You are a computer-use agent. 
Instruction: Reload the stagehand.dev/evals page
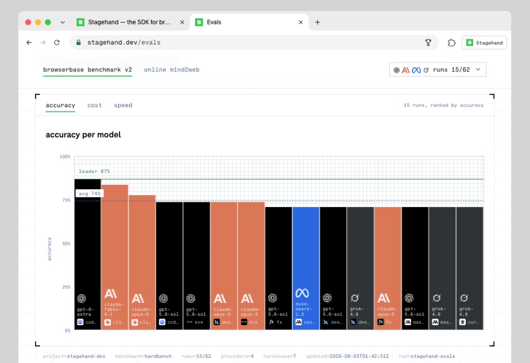57,42
